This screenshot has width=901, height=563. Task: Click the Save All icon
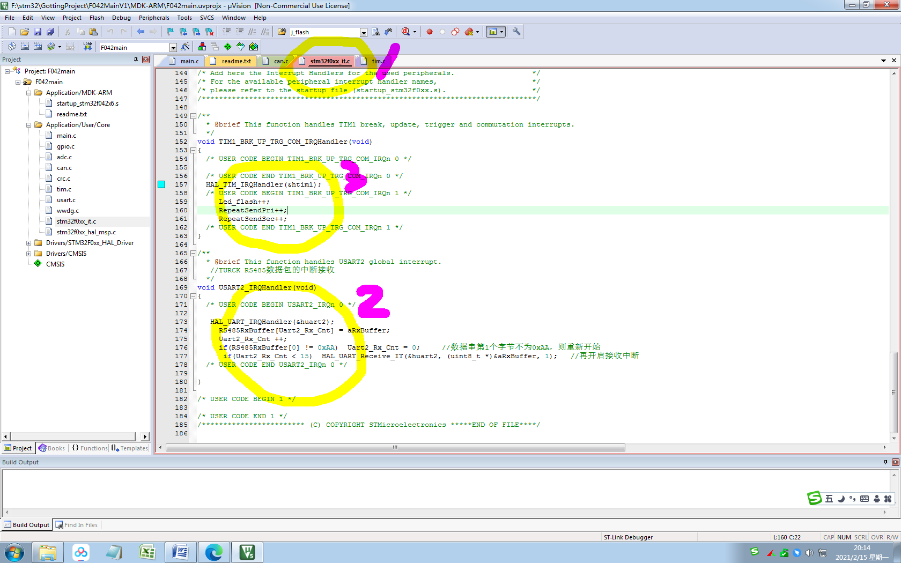[50, 32]
